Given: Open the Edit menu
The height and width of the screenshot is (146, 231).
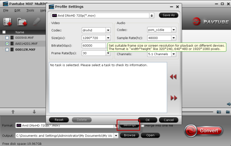Looking at the screenshot, I should tap(17, 10).
